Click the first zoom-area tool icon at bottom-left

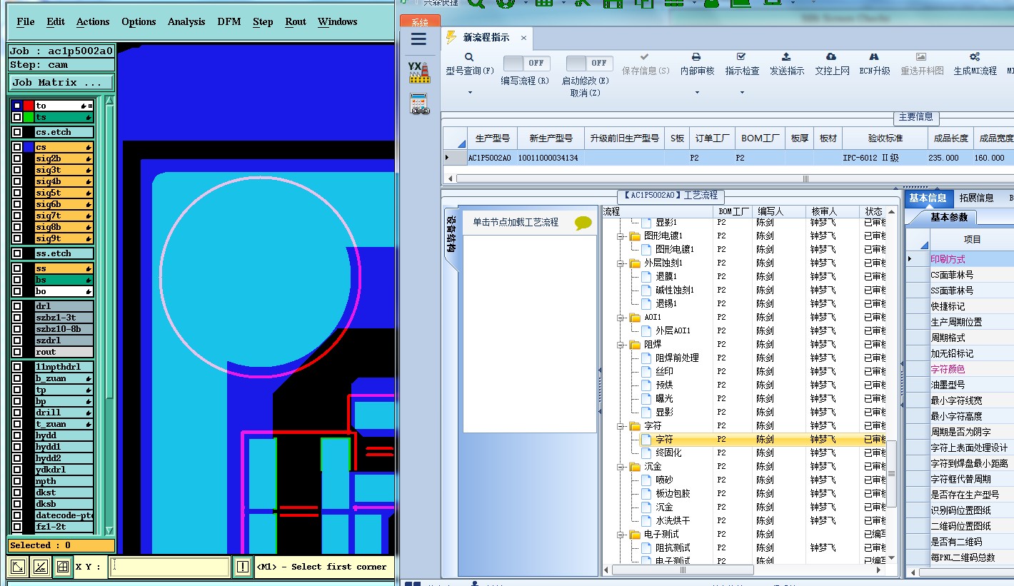point(19,567)
